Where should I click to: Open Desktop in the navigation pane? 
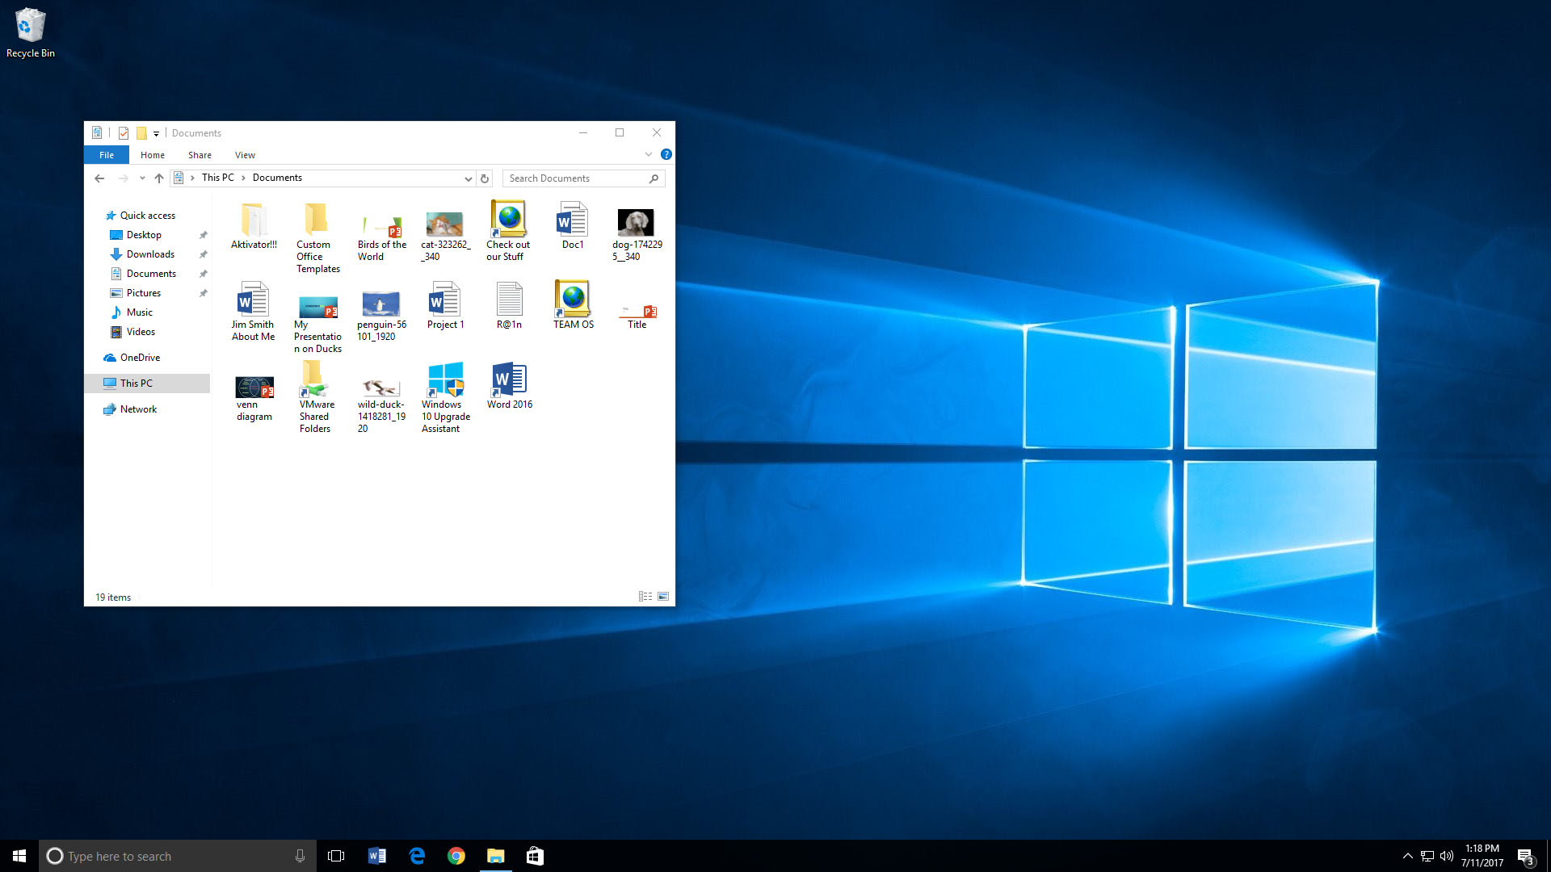pyautogui.click(x=144, y=235)
